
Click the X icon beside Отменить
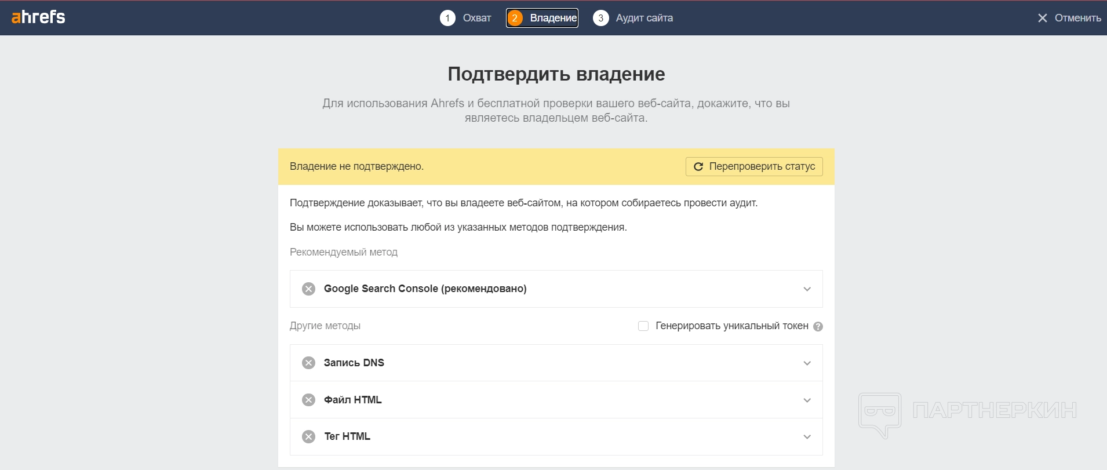(x=1042, y=18)
